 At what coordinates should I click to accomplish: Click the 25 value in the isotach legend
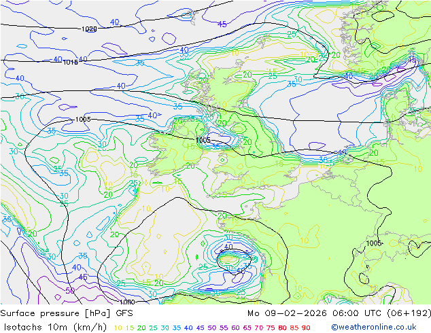tap(153, 328)
